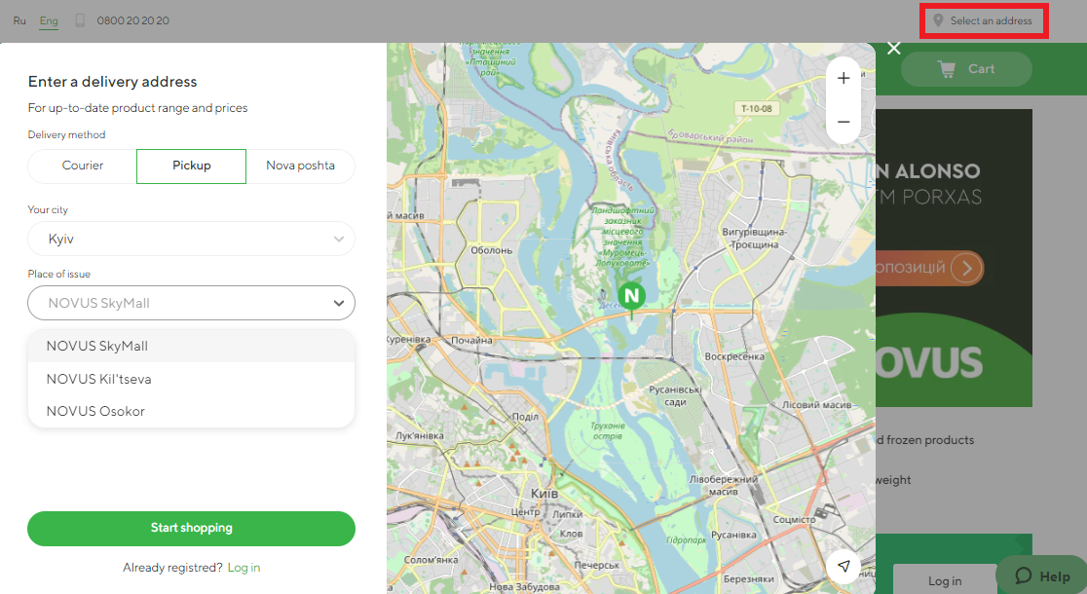Click Select an address in header
1087x594 pixels.
(x=983, y=20)
